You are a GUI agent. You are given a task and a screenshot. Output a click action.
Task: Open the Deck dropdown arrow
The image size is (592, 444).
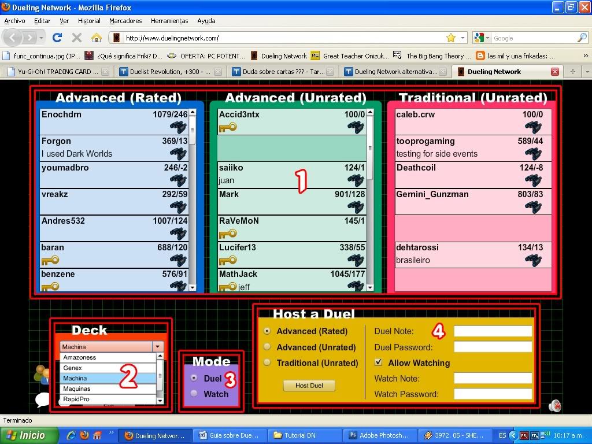pos(158,347)
